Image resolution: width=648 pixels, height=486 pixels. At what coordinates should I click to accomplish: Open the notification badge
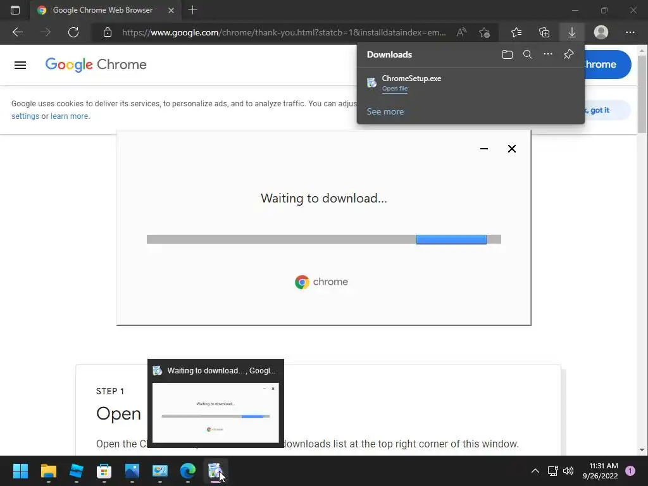(x=630, y=471)
